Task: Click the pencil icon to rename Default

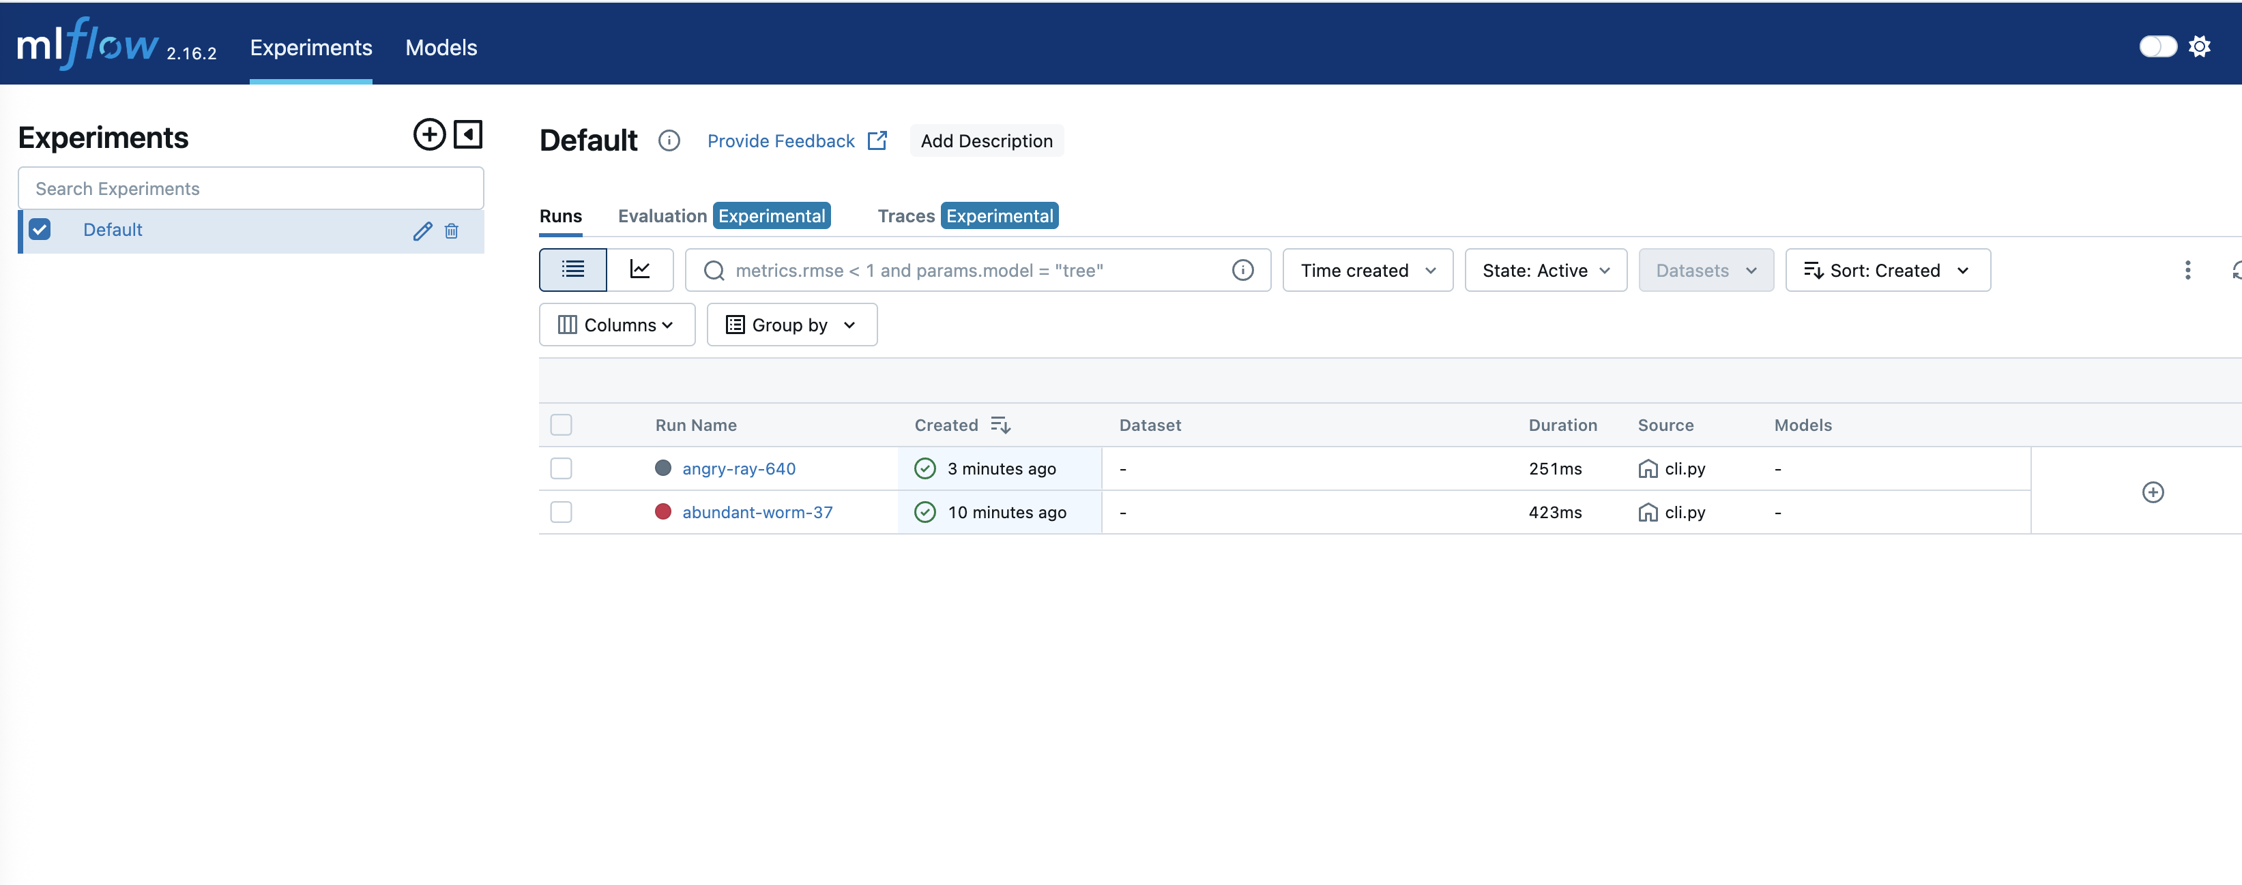Action: click(422, 230)
